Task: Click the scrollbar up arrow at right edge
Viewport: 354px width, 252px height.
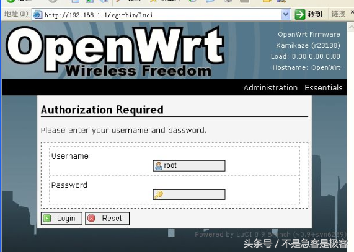Action: 351,27
